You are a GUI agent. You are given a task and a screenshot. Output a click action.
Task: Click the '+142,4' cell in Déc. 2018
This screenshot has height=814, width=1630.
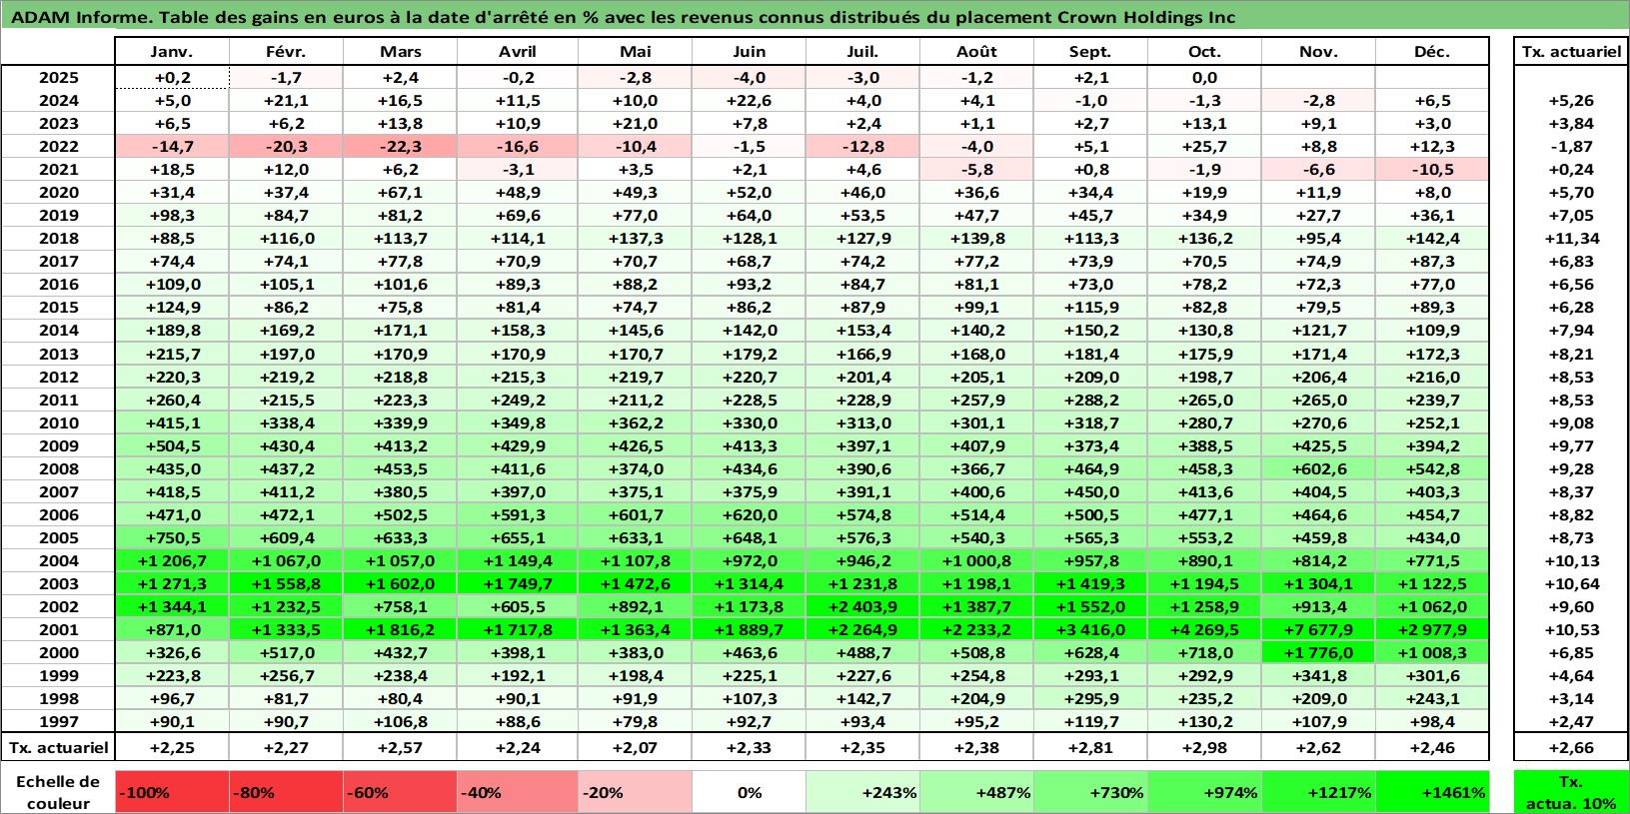(1432, 239)
